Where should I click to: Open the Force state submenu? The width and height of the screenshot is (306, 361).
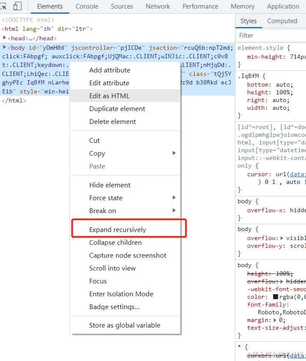pyautogui.click(x=125, y=198)
